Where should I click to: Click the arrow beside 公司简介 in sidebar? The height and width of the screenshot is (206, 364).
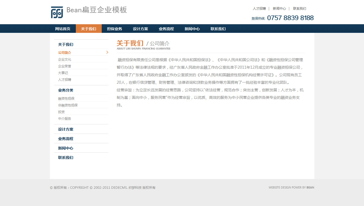point(107,52)
